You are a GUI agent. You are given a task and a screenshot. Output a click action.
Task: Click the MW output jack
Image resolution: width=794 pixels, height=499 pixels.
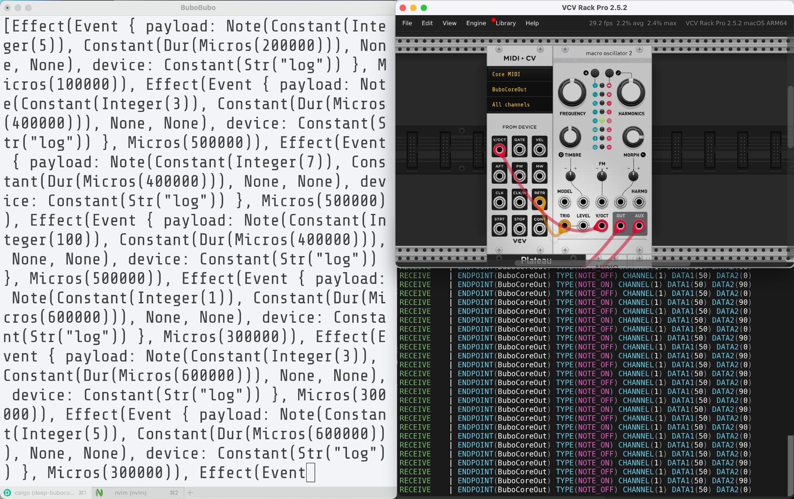pyautogui.click(x=539, y=176)
